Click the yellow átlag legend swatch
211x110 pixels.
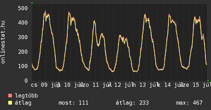point(10,103)
